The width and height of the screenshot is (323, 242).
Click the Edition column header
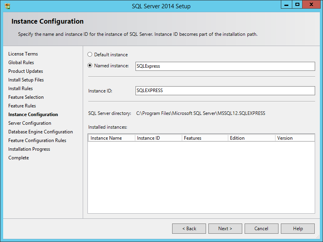[x=251, y=138]
